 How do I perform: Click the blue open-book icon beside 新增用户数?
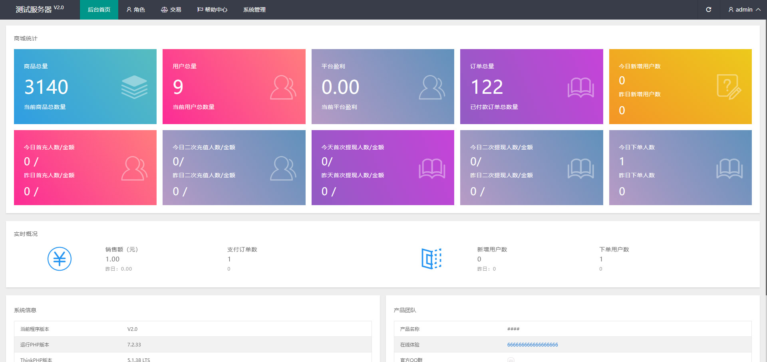click(431, 259)
